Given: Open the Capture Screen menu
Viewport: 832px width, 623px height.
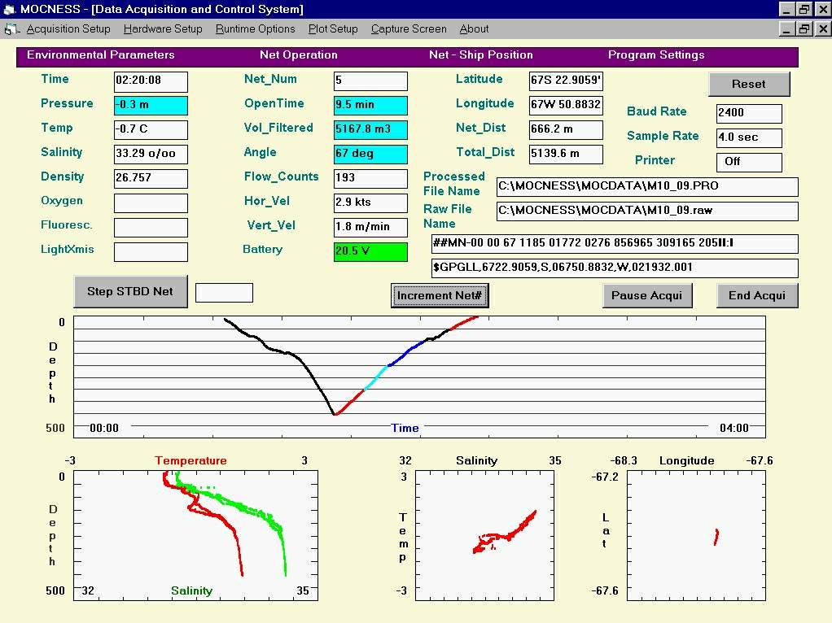Looking at the screenshot, I should pyautogui.click(x=409, y=29).
